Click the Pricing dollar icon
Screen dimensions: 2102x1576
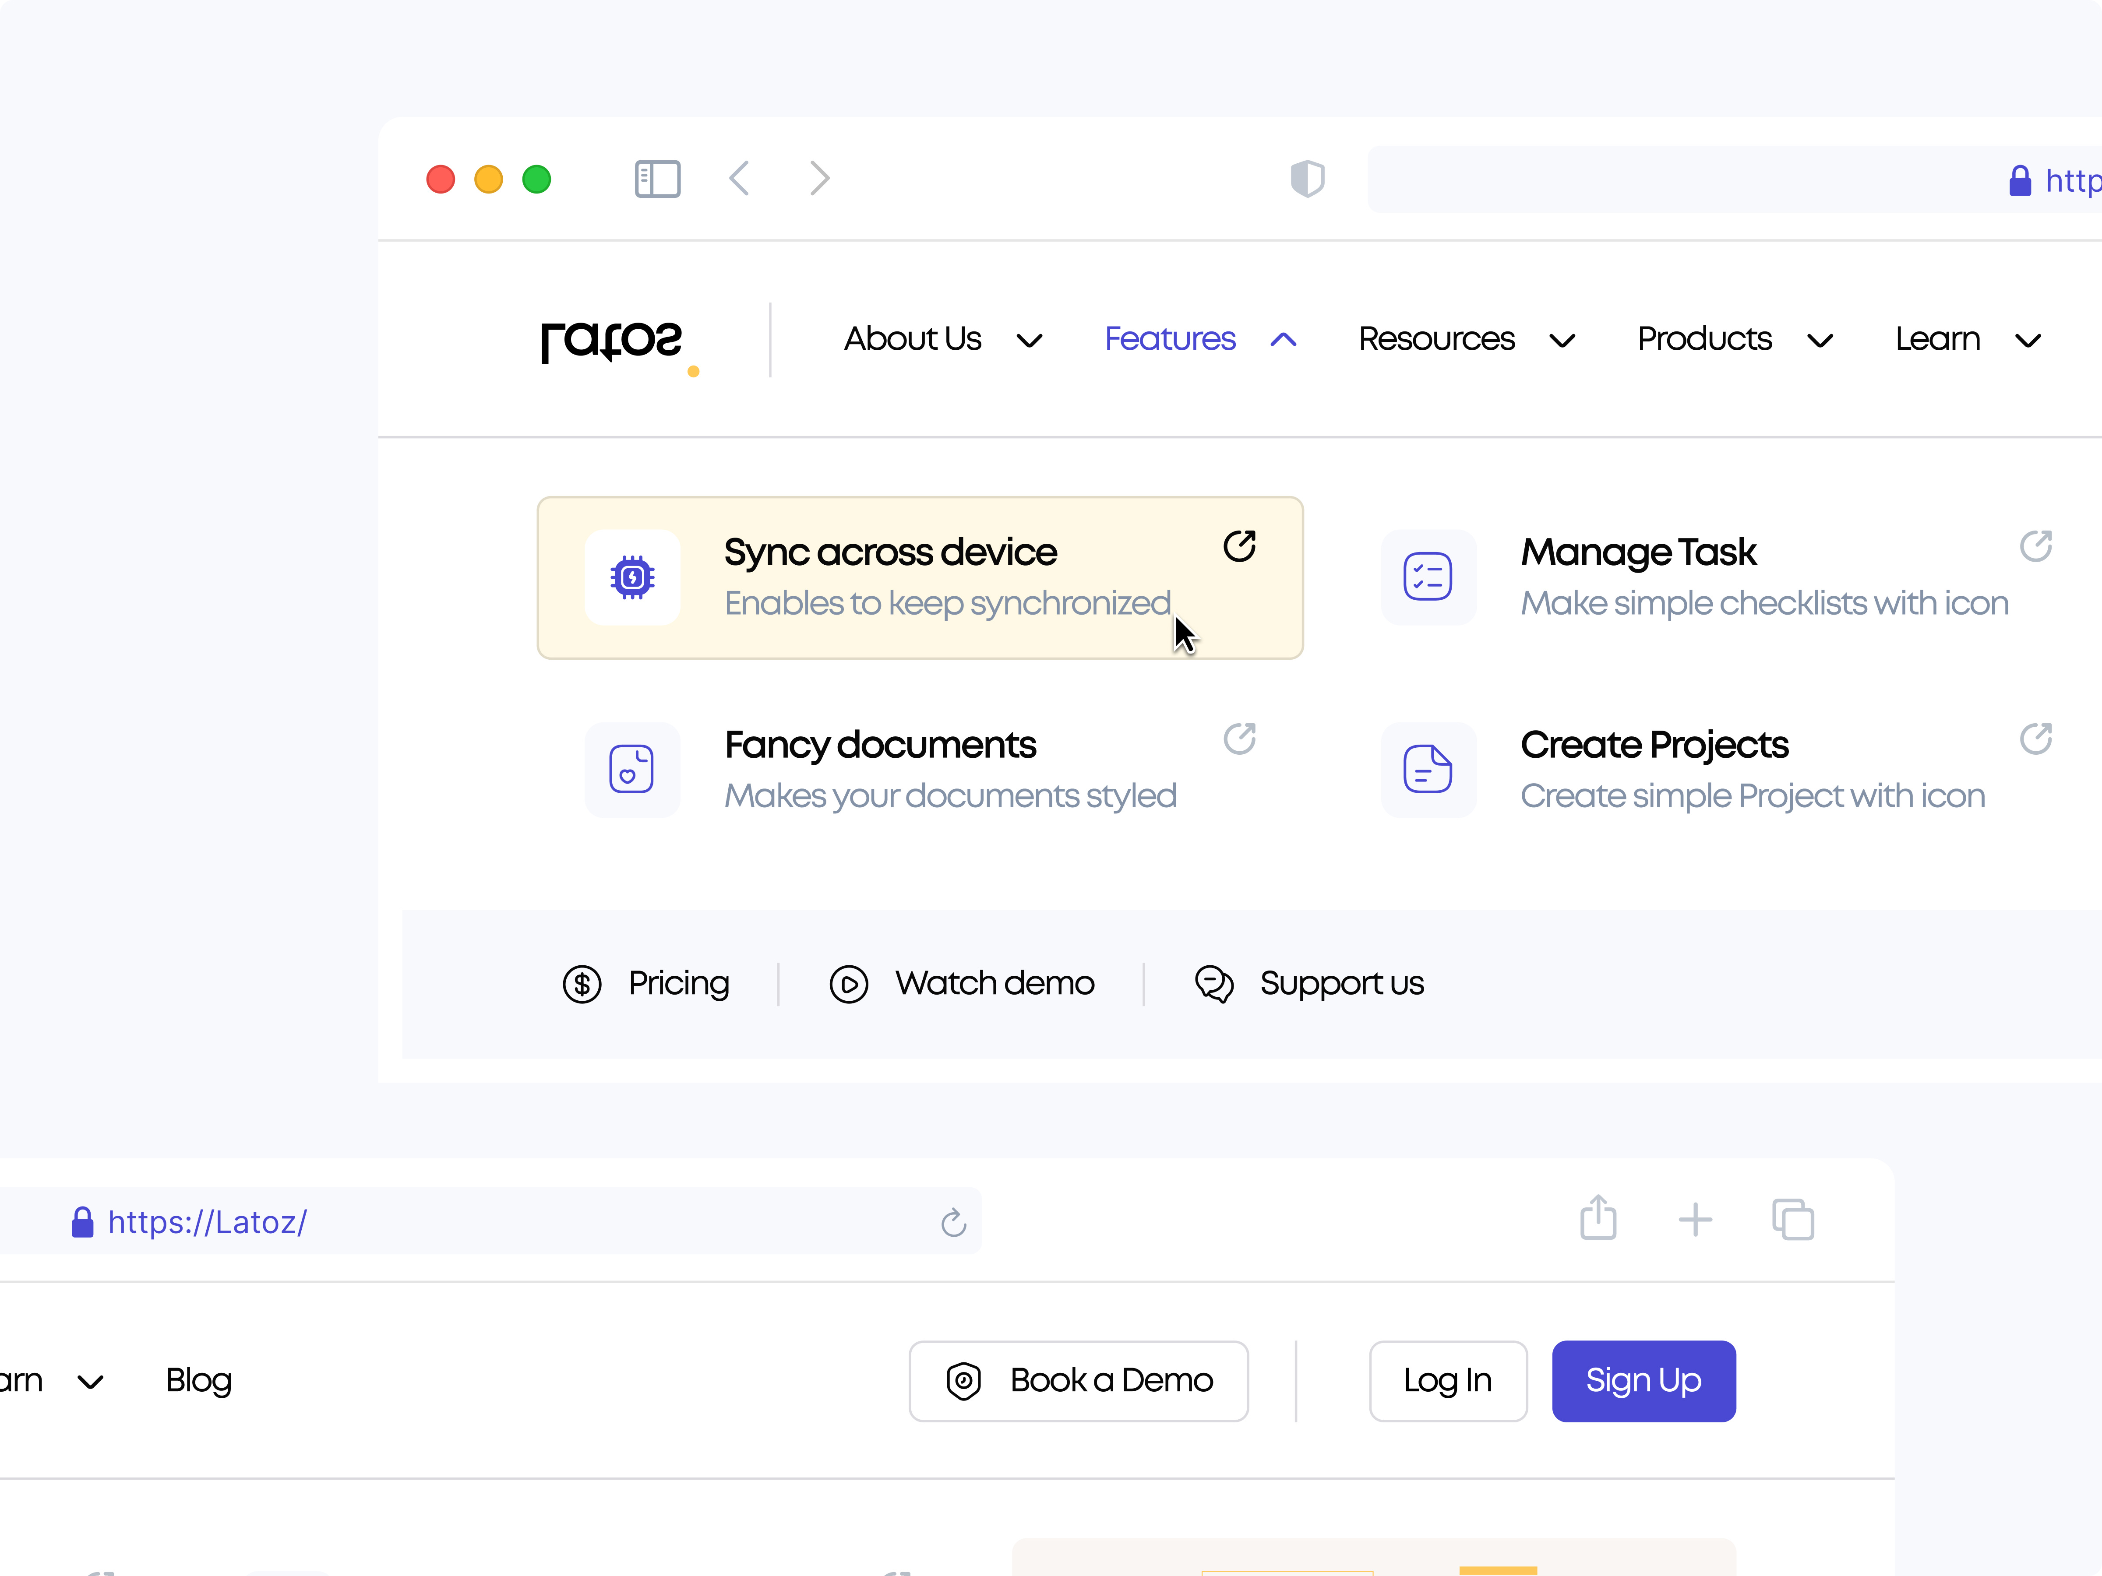click(x=582, y=984)
